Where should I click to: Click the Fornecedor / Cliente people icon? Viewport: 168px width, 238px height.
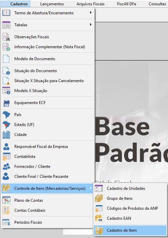[x=6, y=167]
